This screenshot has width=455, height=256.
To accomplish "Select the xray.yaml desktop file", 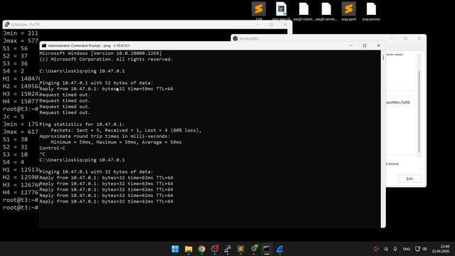I will [x=348, y=11].
